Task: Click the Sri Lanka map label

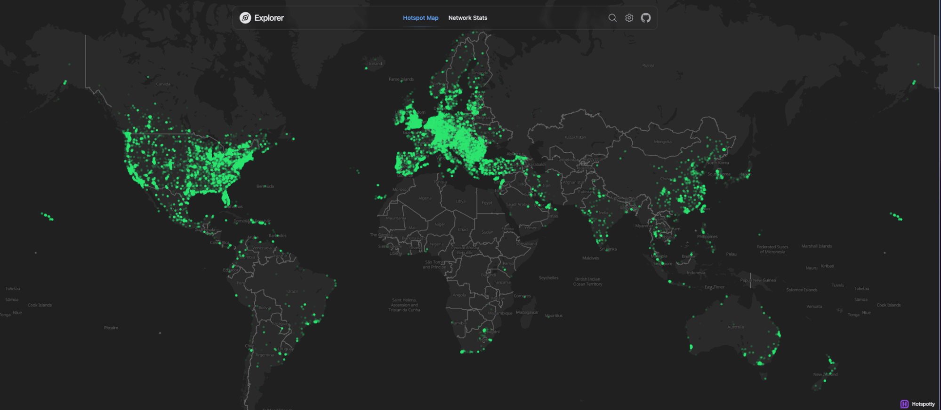Action: 608,249
